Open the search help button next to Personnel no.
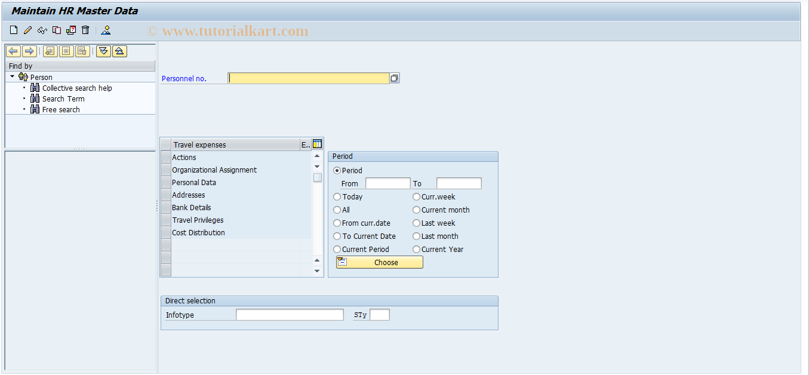 click(395, 78)
